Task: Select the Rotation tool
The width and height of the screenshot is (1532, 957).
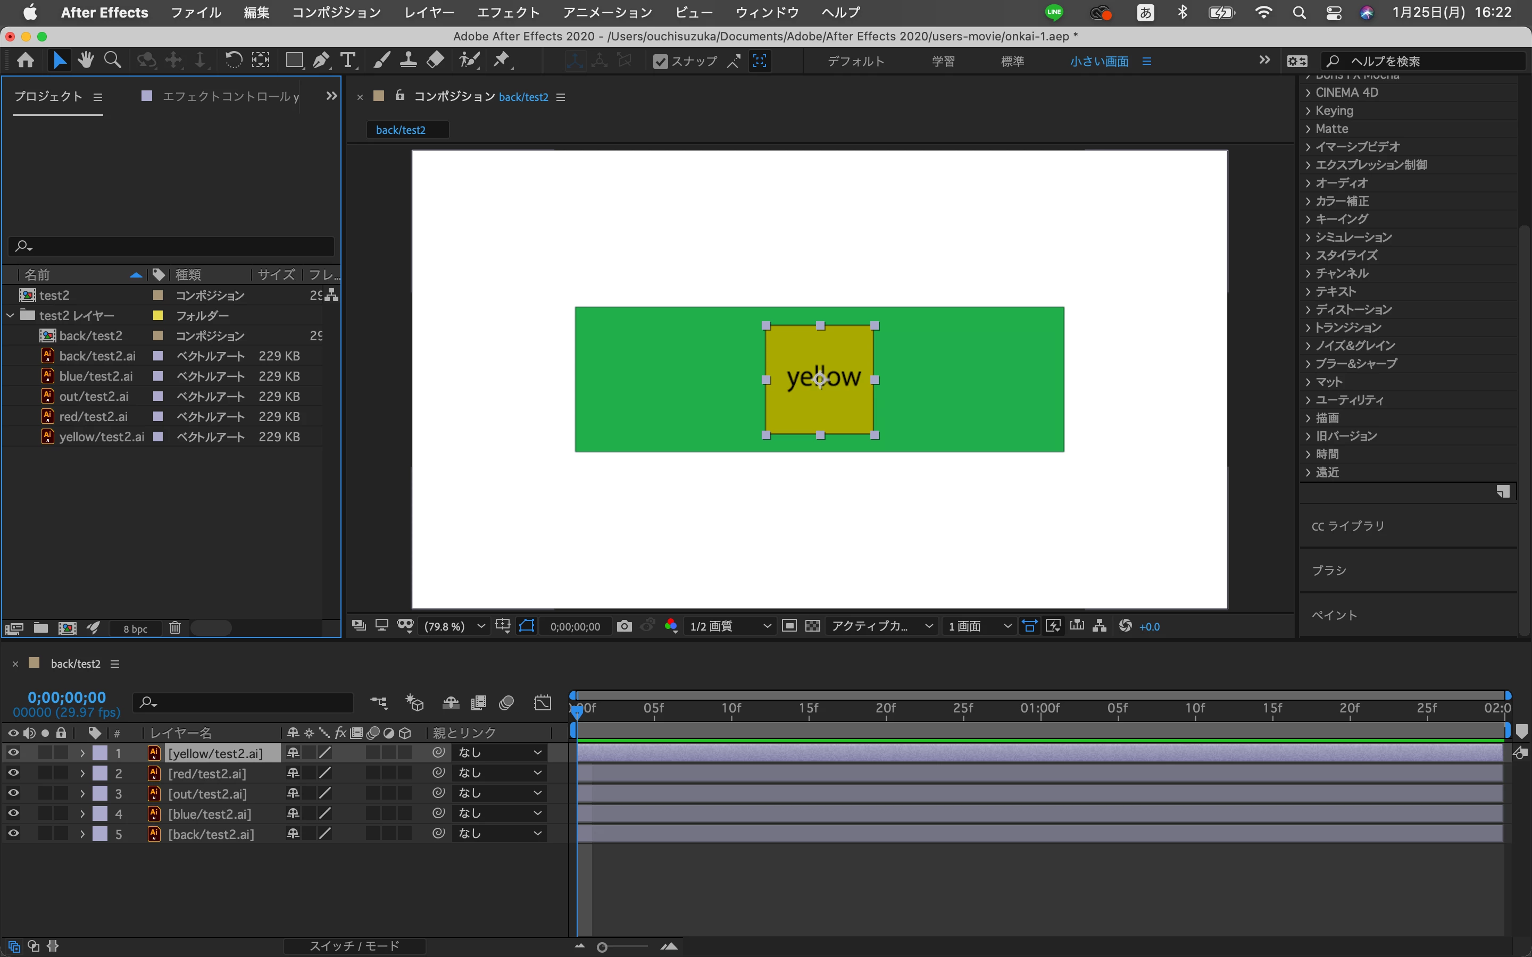Action: pos(234,61)
